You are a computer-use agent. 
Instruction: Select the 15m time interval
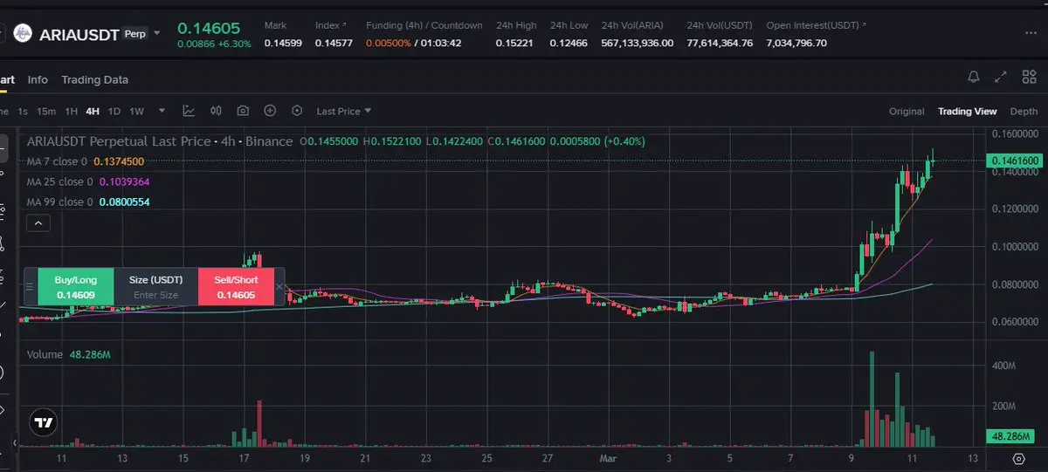(46, 111)
